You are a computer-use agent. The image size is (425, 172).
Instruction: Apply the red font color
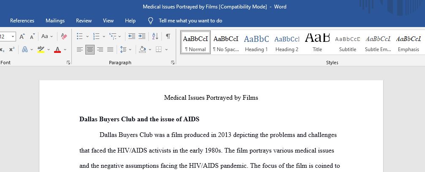coord(57,49)
